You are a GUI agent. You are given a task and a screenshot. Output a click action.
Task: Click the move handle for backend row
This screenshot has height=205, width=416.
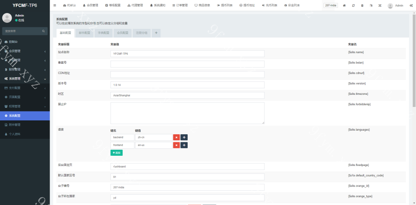click(x=184, y=137)
